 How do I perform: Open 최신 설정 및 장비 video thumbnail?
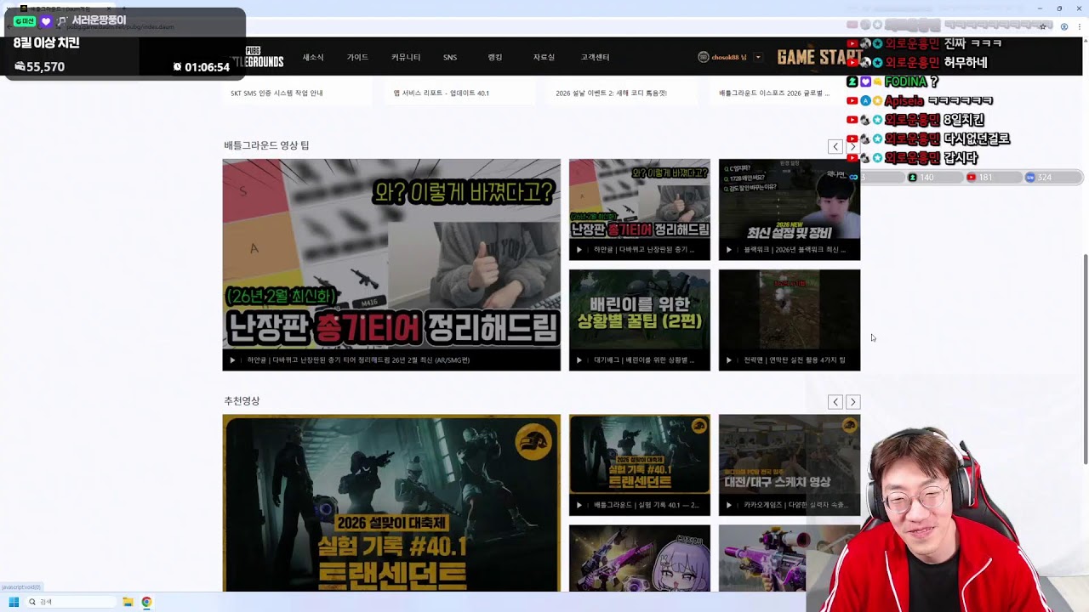[790, 199]
